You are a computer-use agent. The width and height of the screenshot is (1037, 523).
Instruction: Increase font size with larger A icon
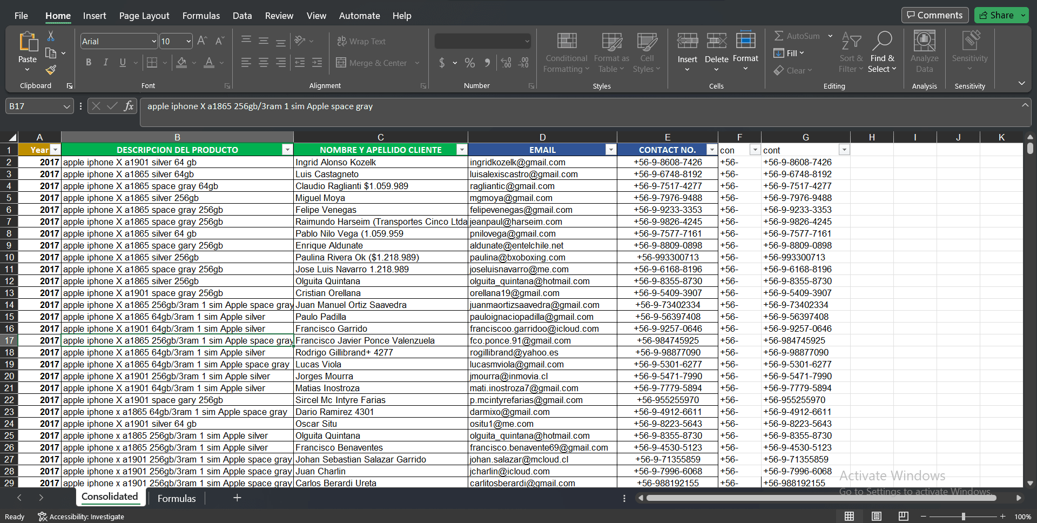[202, 41]
